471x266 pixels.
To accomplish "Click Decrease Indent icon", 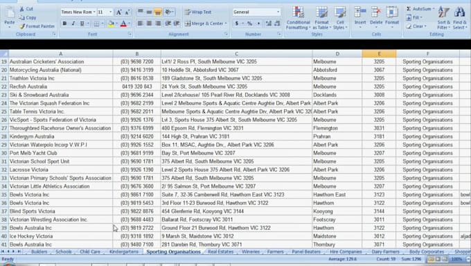I will click(168, 24).
